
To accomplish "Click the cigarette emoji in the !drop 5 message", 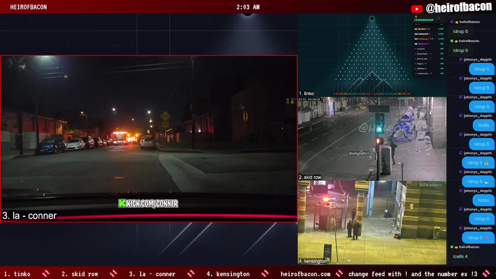I will 487,181.
